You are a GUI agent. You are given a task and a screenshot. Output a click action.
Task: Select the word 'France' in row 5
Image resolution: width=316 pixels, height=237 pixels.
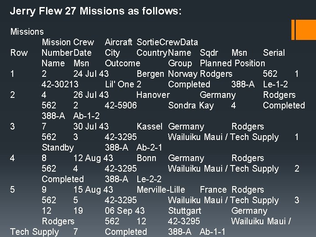(213, 190)
